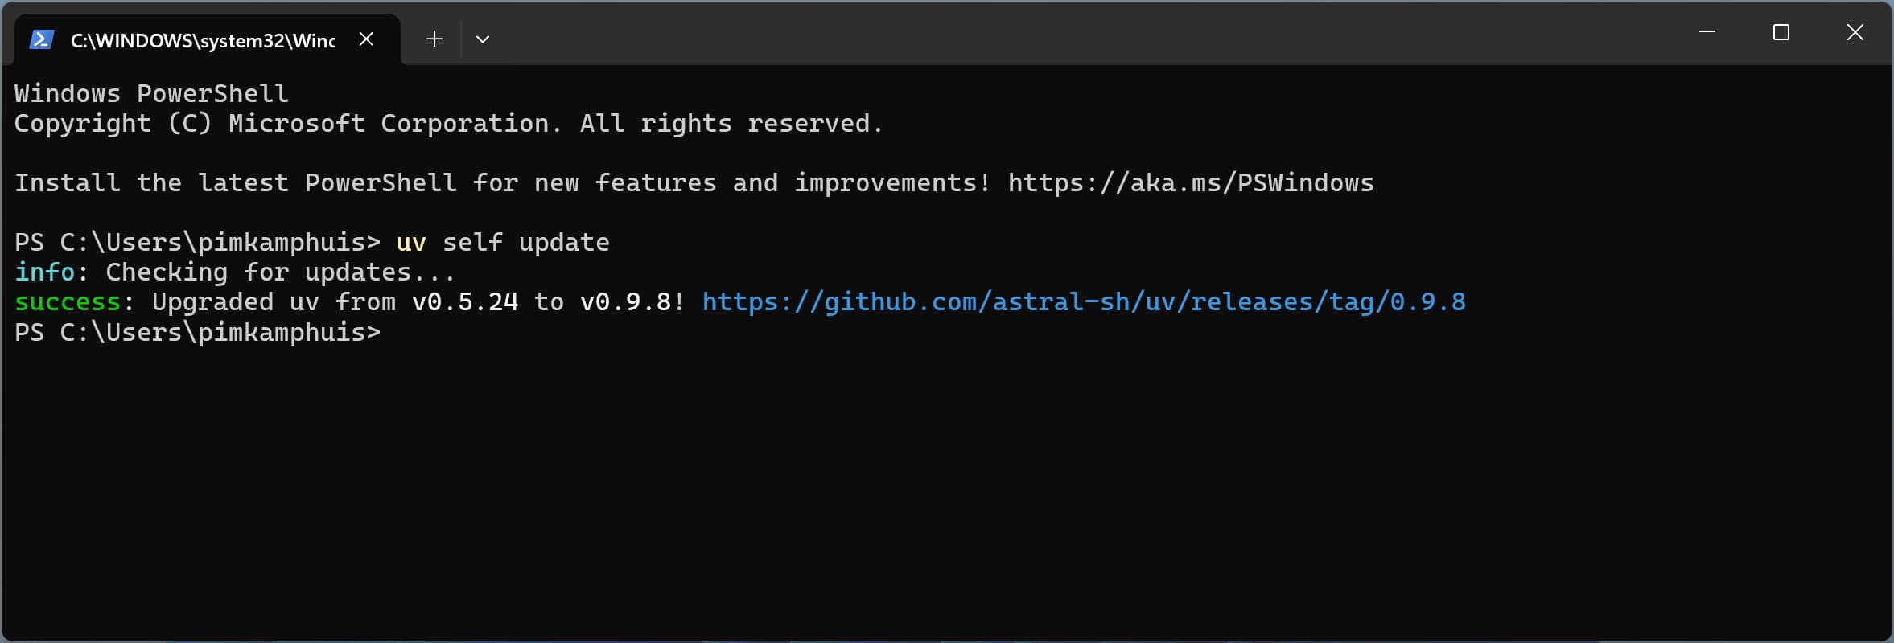Minimize the terminal window
The image size is (1894, 643).
(x=1707, y=32)
